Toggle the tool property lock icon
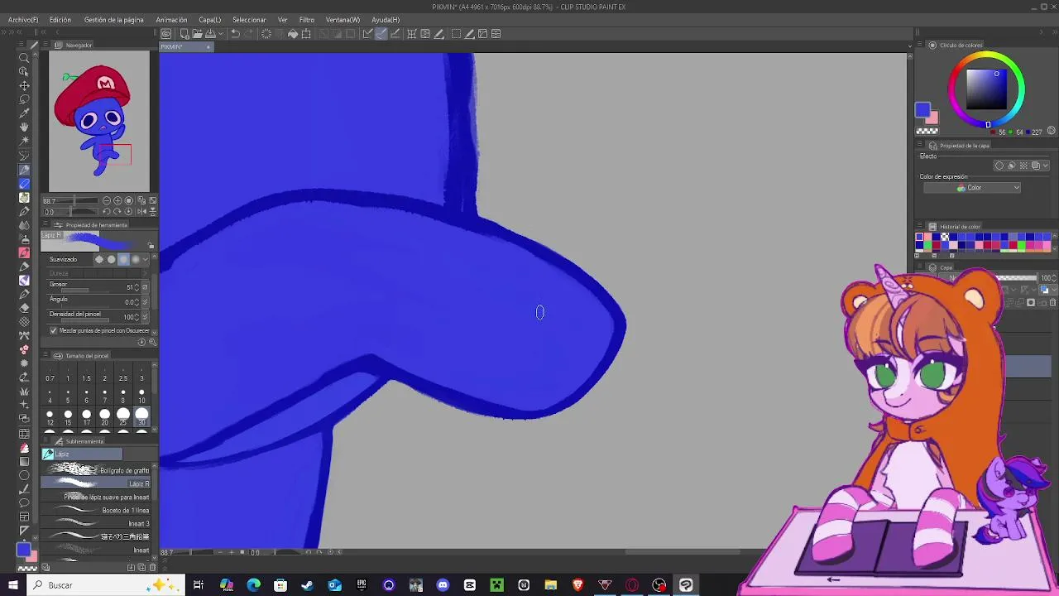 coord(151,245)
